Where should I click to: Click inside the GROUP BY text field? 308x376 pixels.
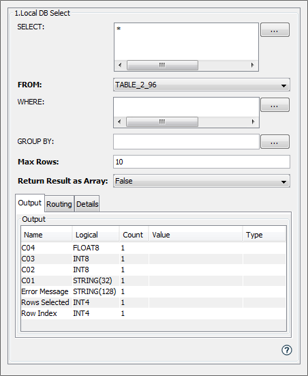[186, 142]
